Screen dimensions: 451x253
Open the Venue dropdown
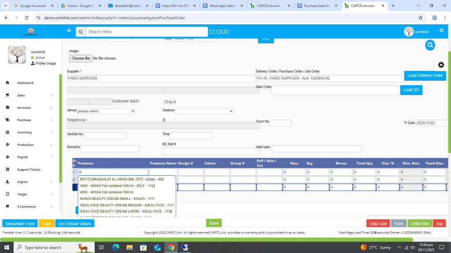(106, 111)
